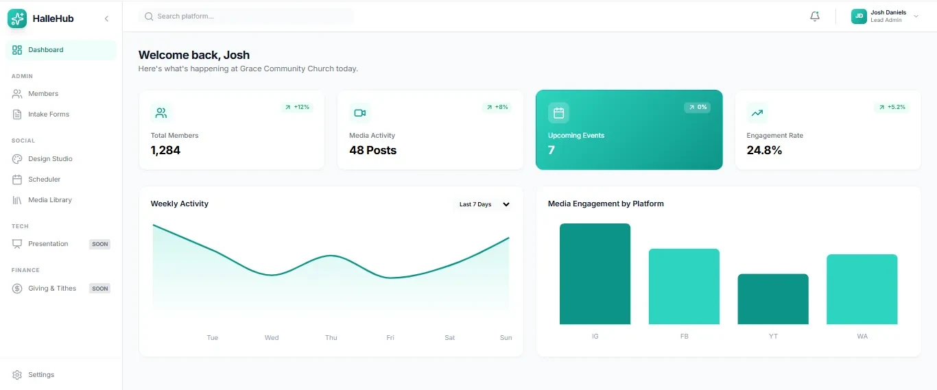937x390 pixels.
Task: Focus the Search platform input field
Action: [x=246, y=16]
